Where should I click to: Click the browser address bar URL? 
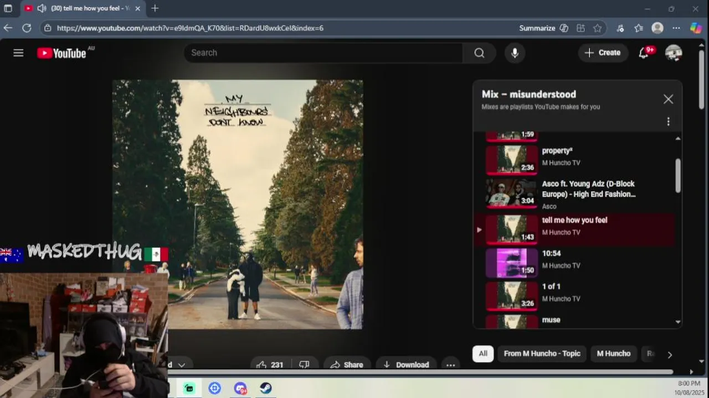click(190, 28)
